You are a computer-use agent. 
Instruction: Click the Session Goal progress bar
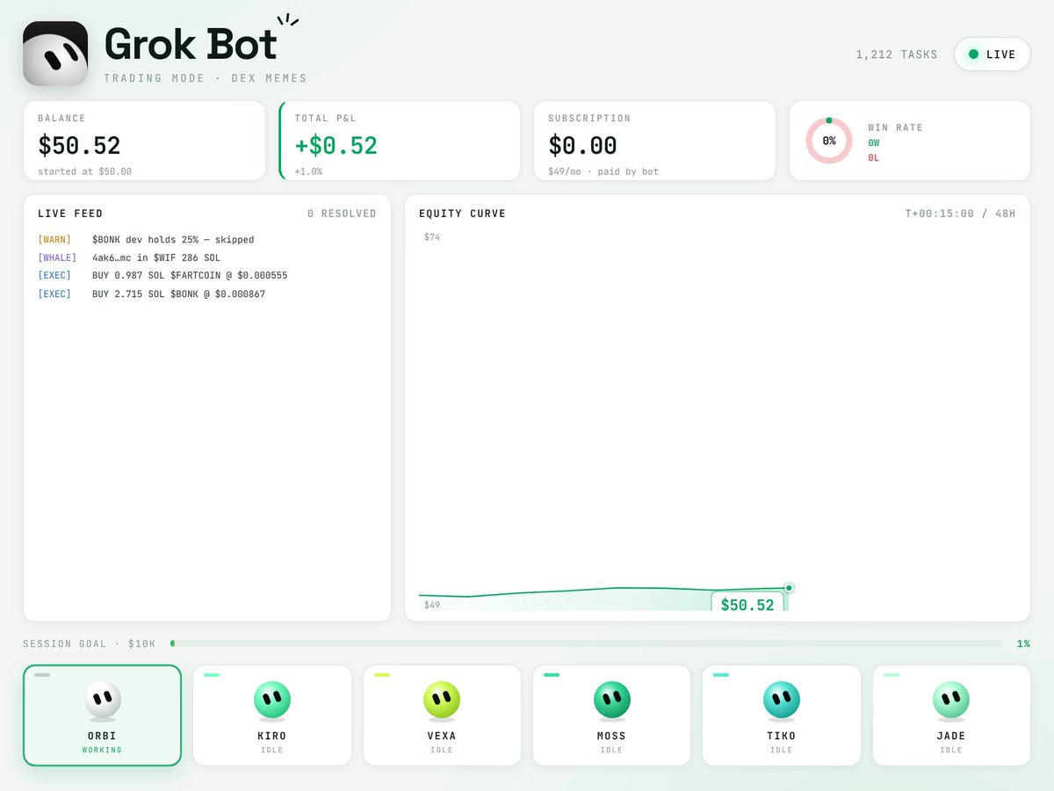(587, 643)
